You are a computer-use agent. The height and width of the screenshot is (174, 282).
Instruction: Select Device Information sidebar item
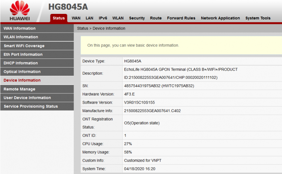(x=37, y=80)
